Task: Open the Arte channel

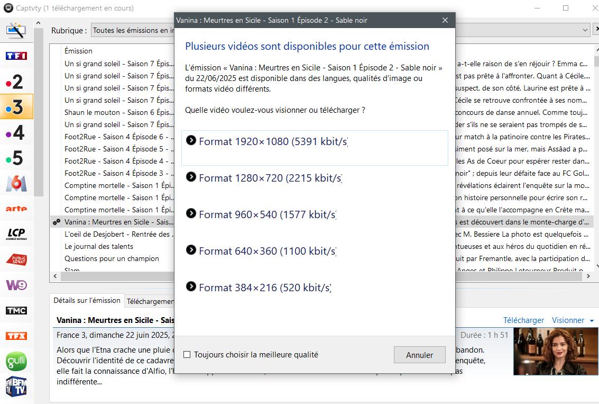Action: click(x=16, y=209)
